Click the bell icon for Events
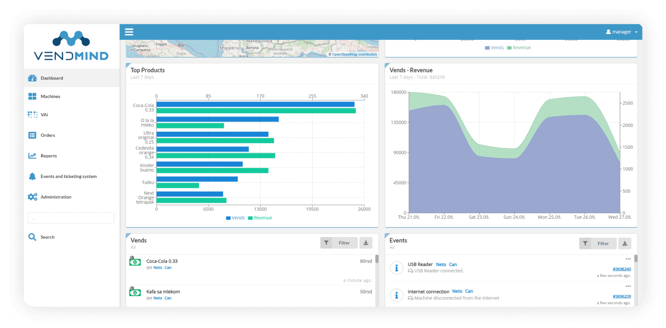This screenshot has height=328, width=666. pyautogui.click(x=32, y=176)
